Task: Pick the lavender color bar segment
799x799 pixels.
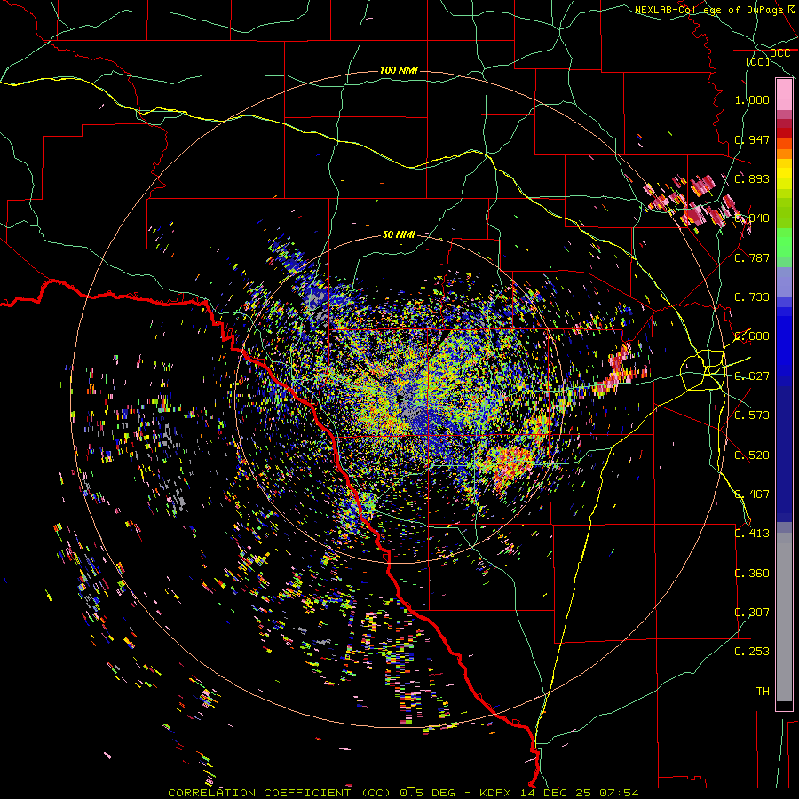Action: click(784, 281)
